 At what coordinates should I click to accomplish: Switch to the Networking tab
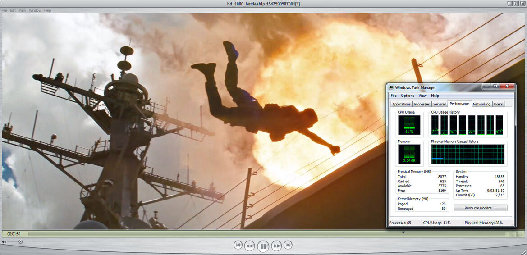[481, 104]
